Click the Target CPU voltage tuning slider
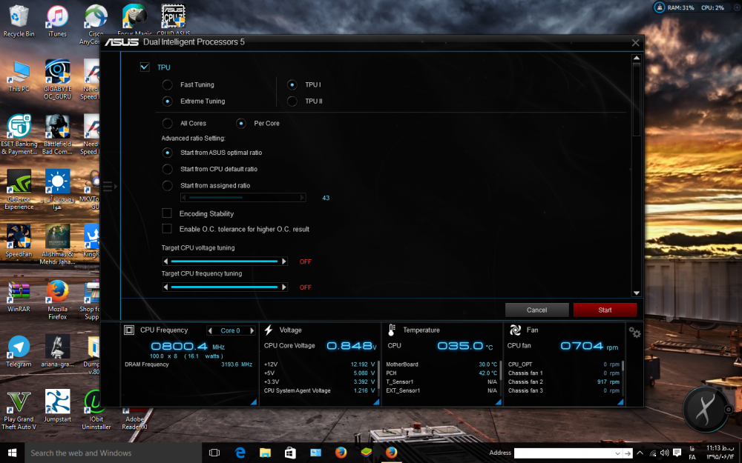Viewport: 742px width, 463px height. coord(224,262)
